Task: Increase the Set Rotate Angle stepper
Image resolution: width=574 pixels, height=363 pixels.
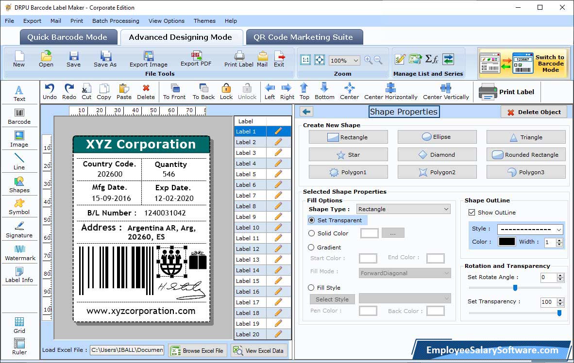Action: pyautogui.click(x=560, y=276)
